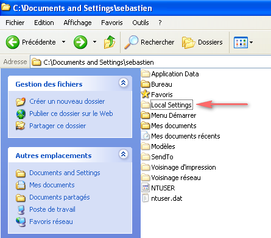Click the views (Affichage) grid icon

241,42
